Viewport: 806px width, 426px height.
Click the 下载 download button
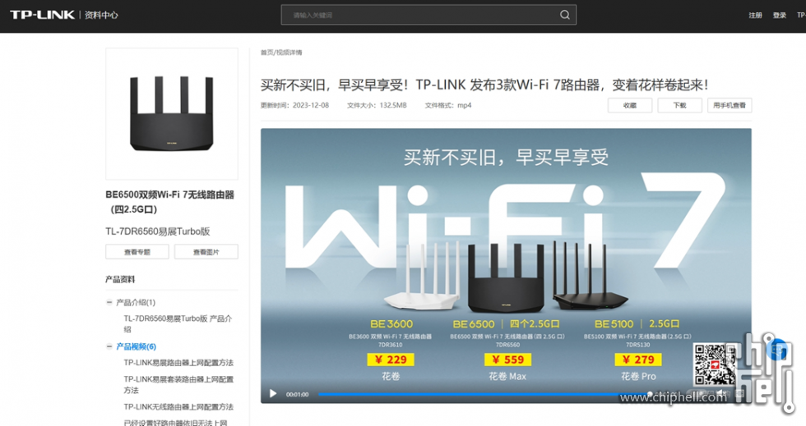tap(679, 105)
